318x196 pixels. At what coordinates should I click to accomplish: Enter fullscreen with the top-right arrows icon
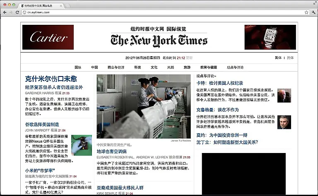[x=315, y=3]
